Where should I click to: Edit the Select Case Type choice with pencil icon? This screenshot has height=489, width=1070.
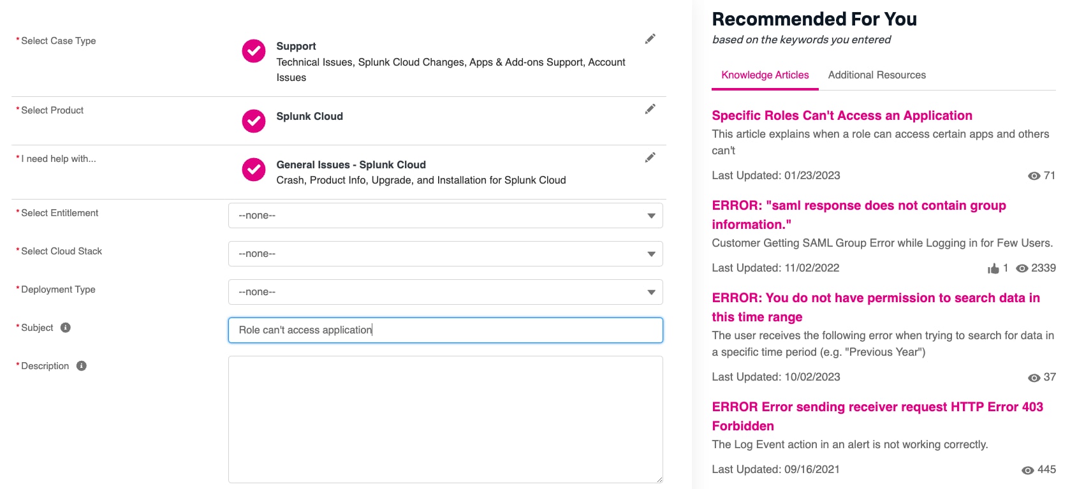pos(650,39)
